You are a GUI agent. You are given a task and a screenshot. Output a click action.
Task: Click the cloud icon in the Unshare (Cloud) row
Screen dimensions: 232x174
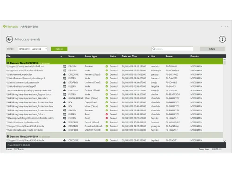click(x=64, y=83)
